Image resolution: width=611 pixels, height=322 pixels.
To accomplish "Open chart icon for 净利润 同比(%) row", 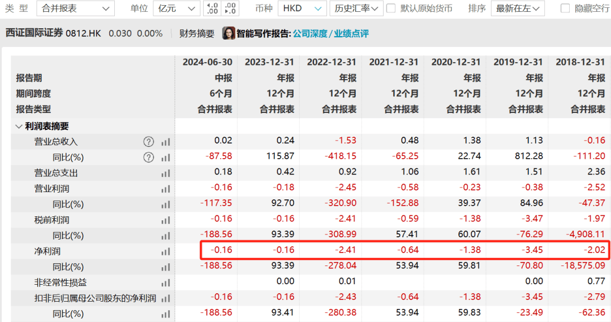I will click(166, 267).
